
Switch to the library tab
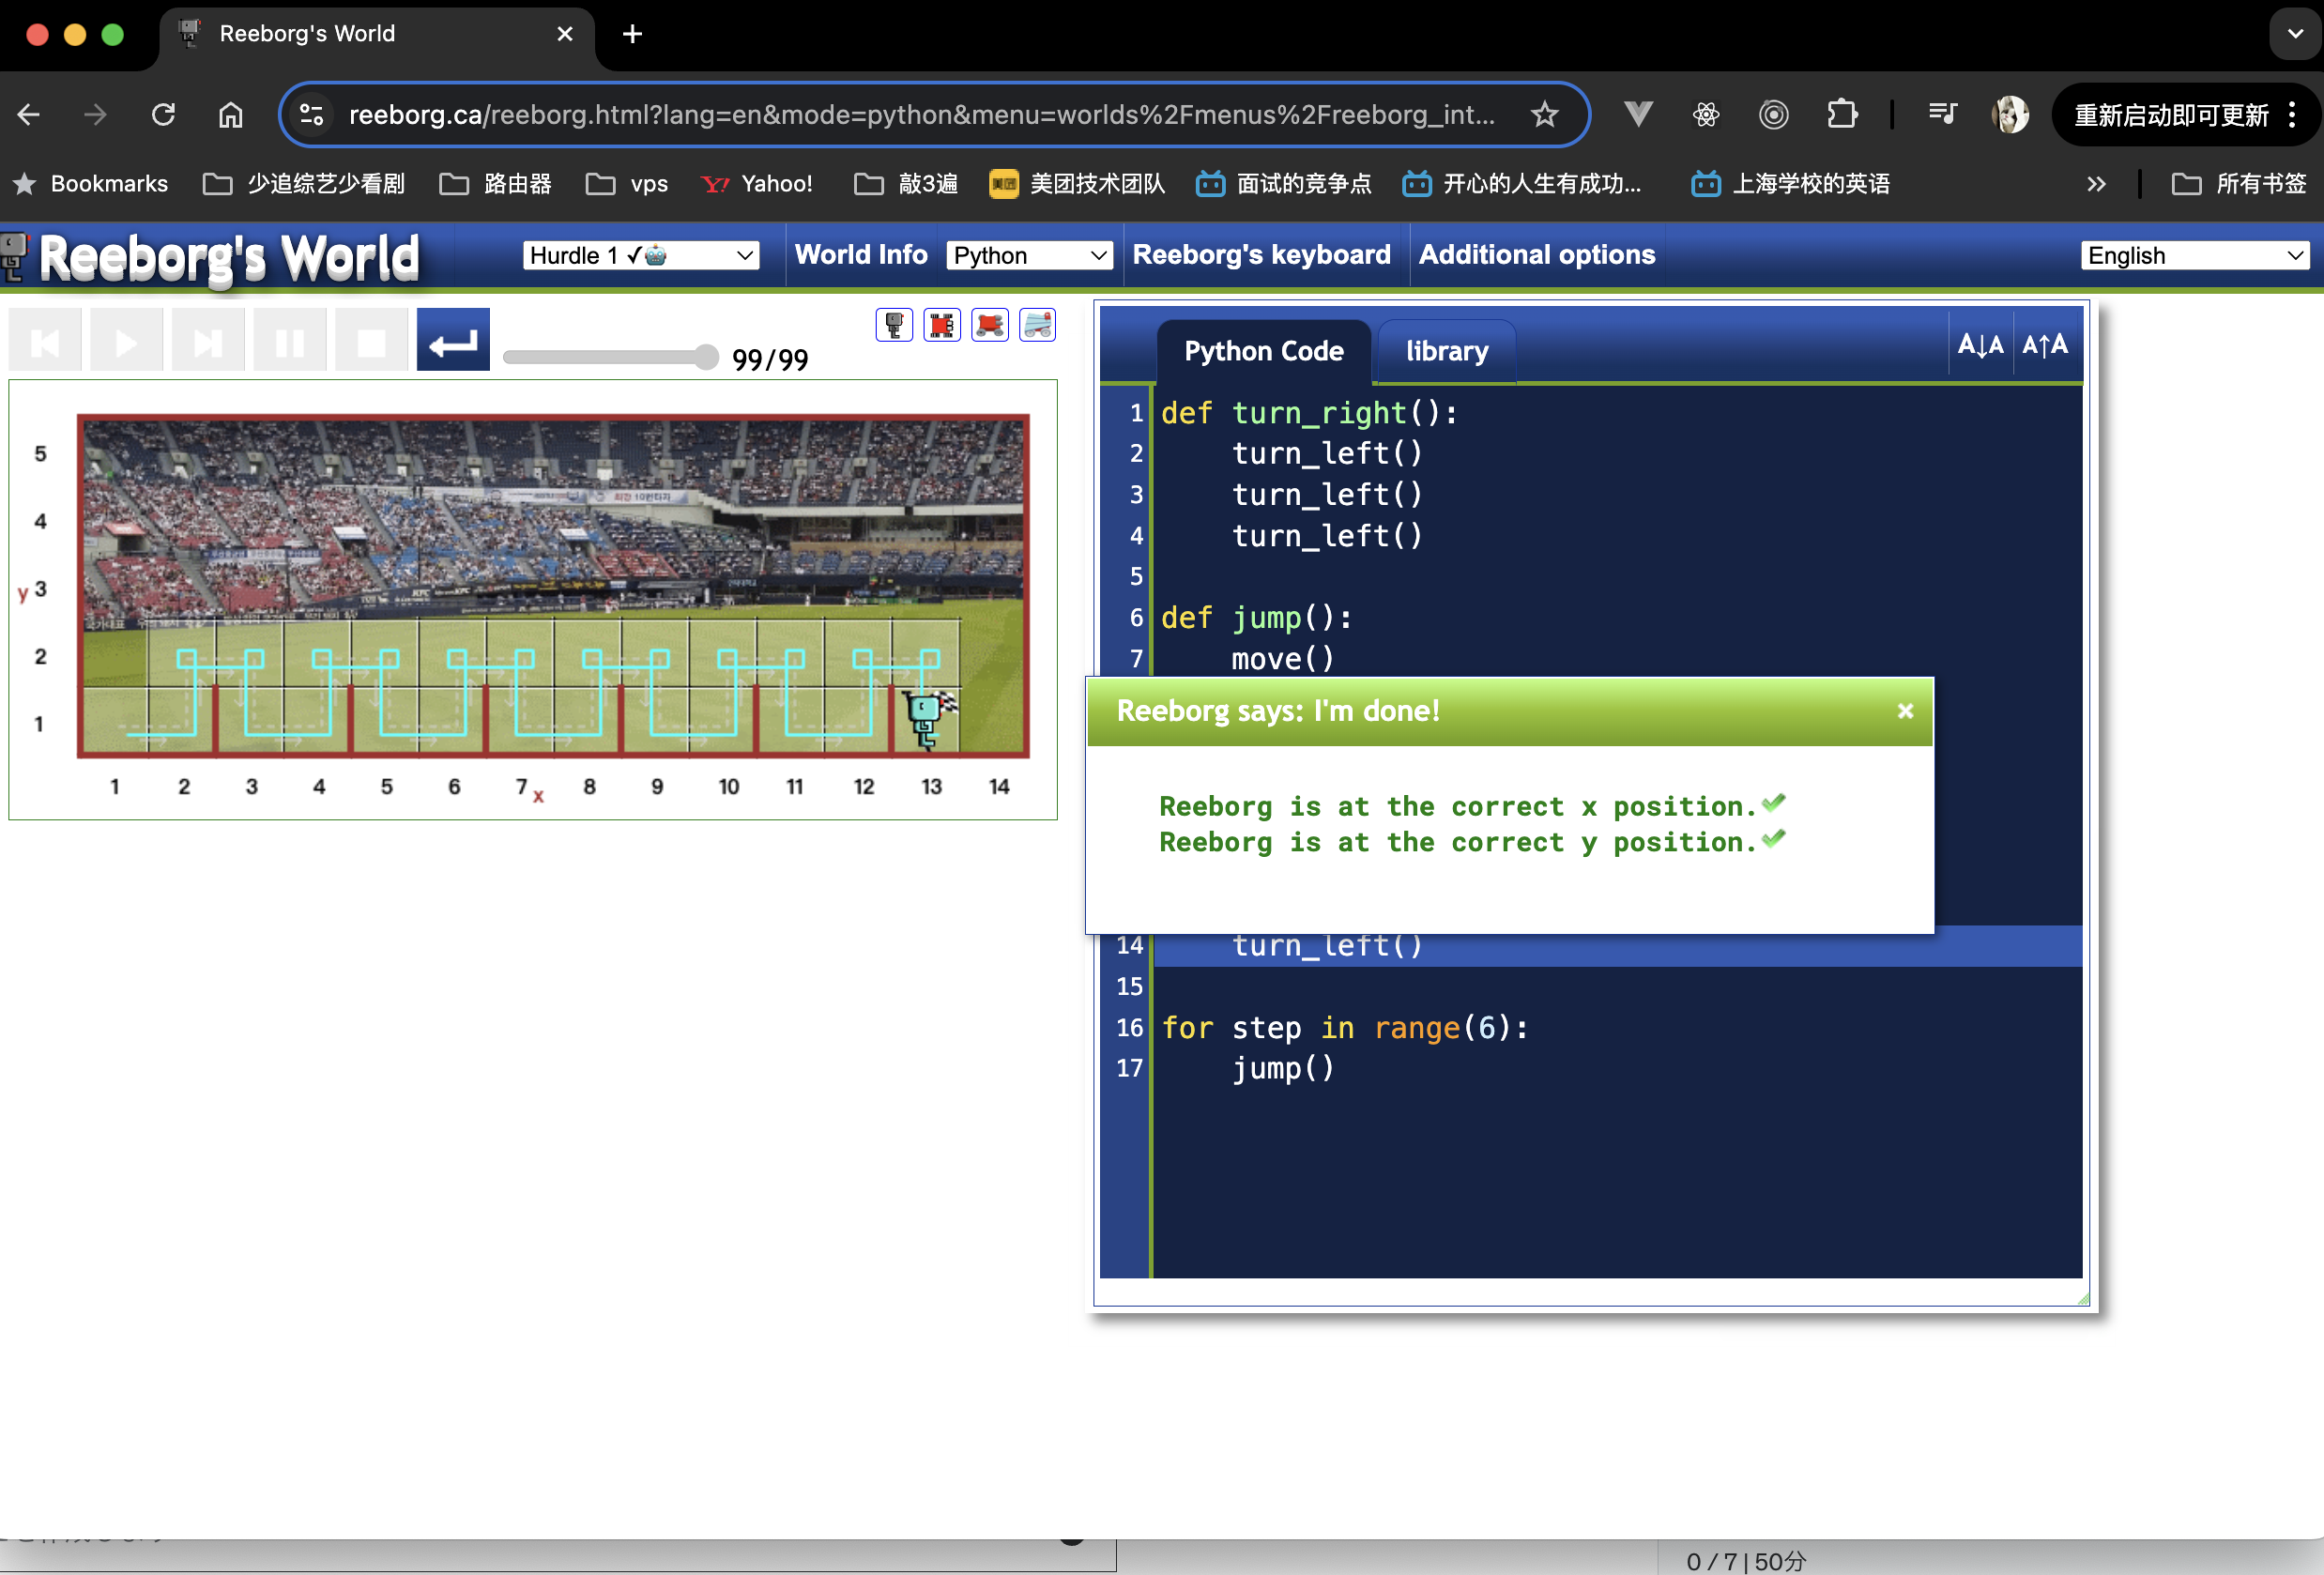click(1447, 351)
